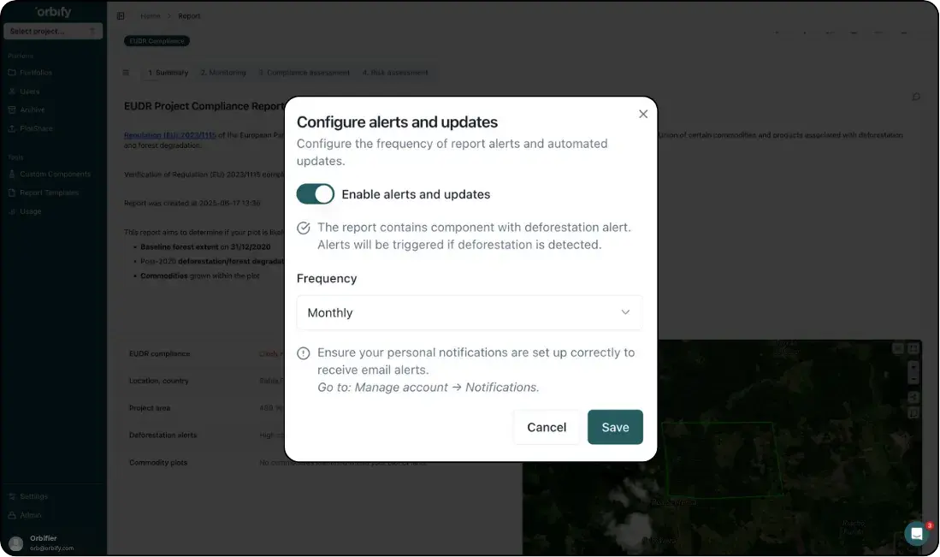Switch to the Monitoring tab

(x=222, y=73)
